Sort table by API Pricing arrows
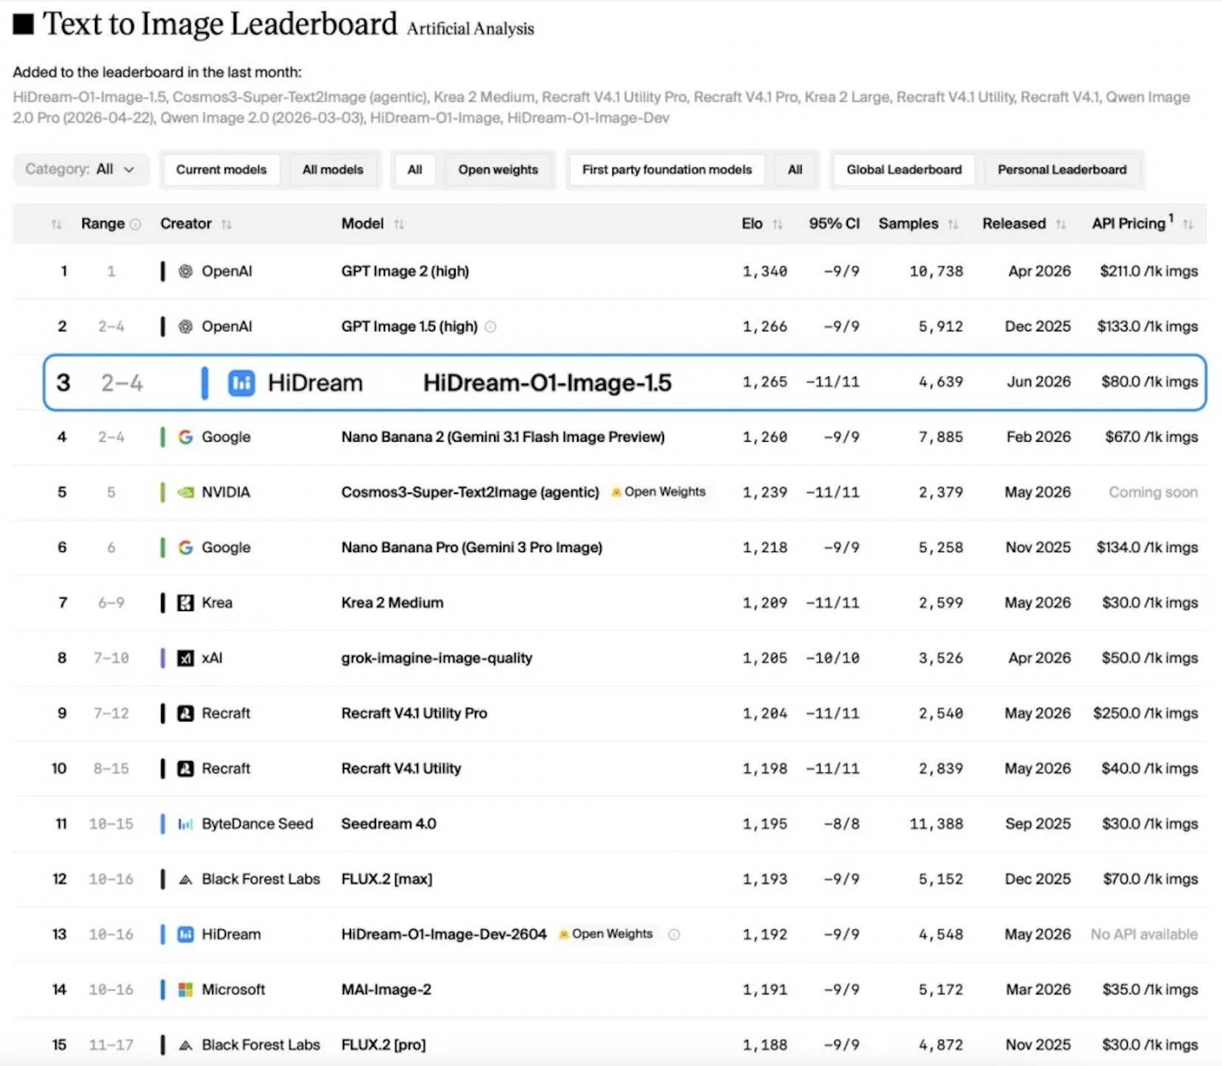This screenshot has height=1066, width=1222. pyautogui.click(x=1187, y=224)
